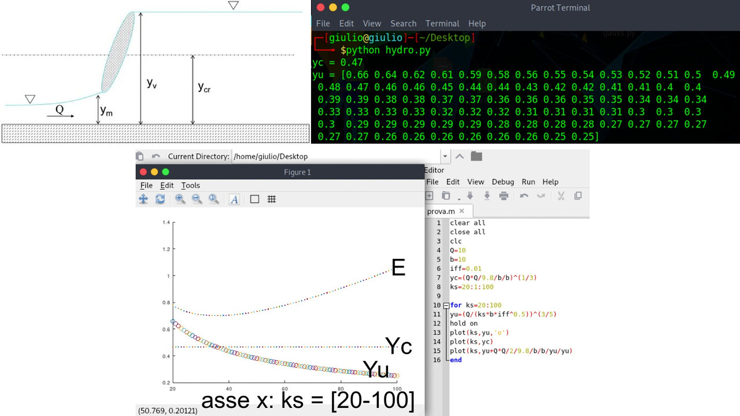
Task: Open the Parrot Terminal File menu
Action: pyautogui.click(x=323, y=24)
